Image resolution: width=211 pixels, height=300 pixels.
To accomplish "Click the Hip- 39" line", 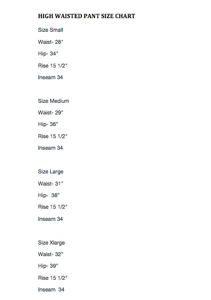I will 48,266.
